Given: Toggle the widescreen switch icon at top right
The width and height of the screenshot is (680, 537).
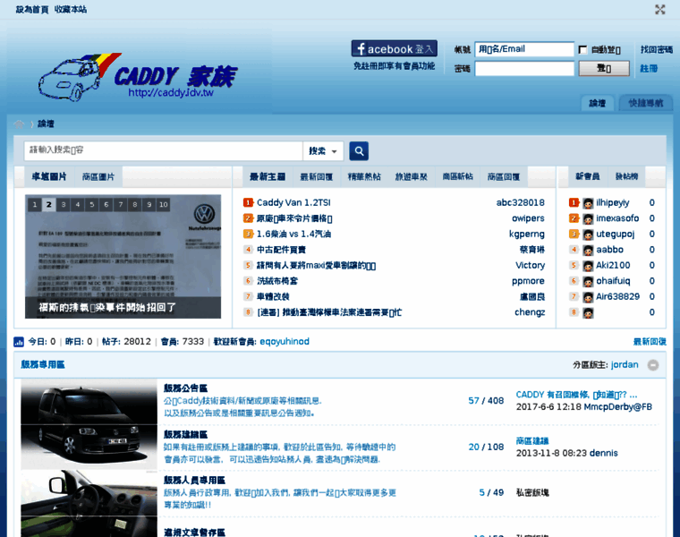Looking at the screenshot, I should coord(659,10).
